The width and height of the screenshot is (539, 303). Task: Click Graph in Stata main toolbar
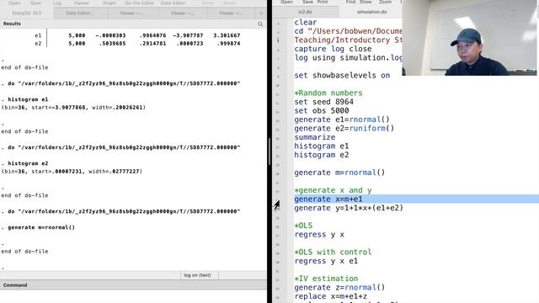[109, 3]
